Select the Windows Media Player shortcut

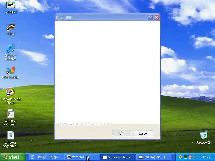point(10,92)
